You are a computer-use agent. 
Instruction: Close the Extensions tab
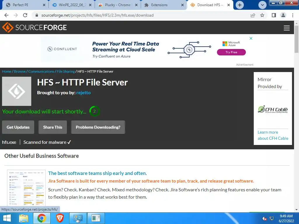pyautogui.click(x=182, y=5)
